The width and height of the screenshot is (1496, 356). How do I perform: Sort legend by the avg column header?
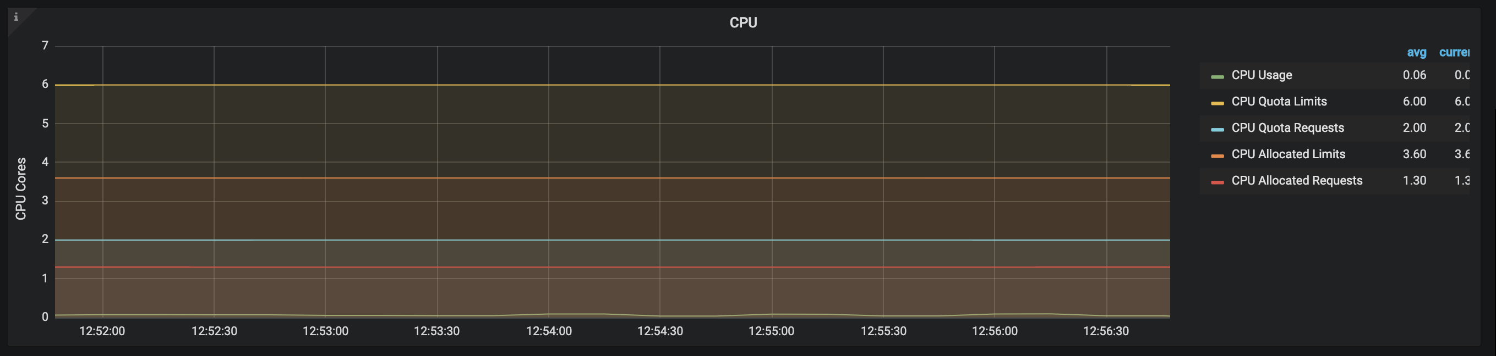1416,53
